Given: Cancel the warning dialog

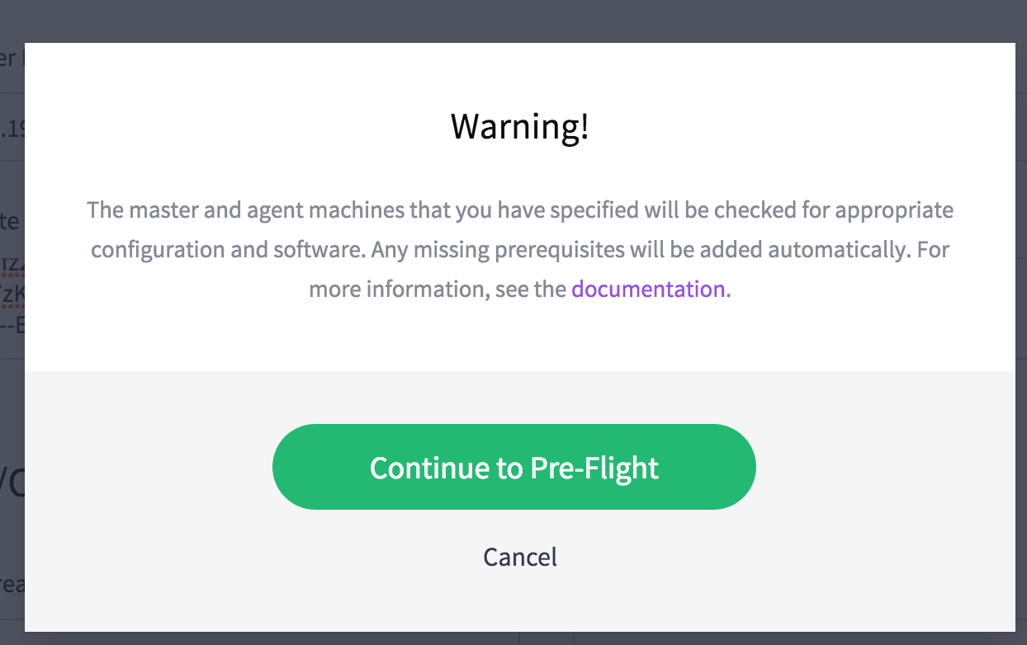Looking at the screenshot, I should [x=520, y=557].
